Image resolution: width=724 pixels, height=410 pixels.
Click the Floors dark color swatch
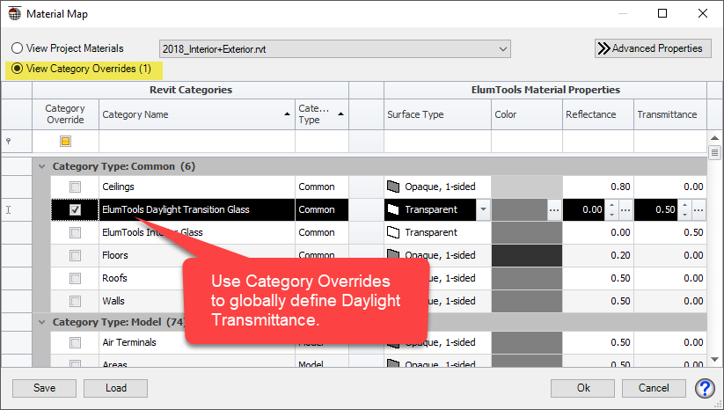point(527,255)
